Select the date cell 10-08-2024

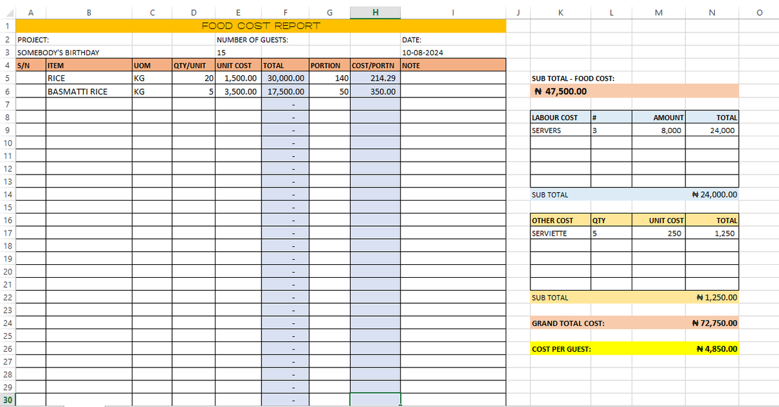(x=452, y=53)
